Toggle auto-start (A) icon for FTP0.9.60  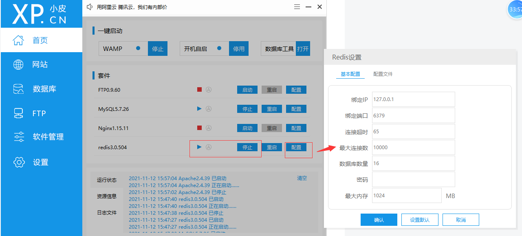tap(209, 90)
